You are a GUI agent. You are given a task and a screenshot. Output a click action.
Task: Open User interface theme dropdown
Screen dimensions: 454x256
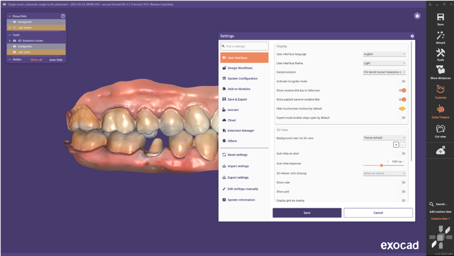point(385,63)
